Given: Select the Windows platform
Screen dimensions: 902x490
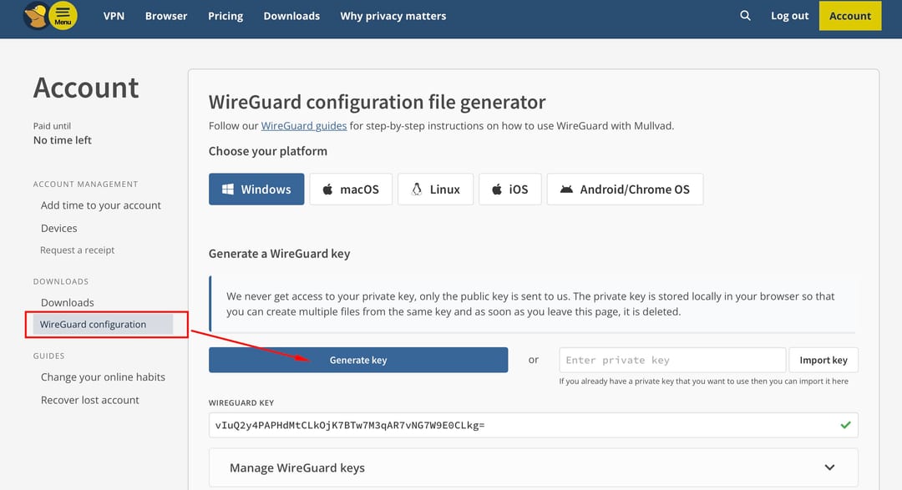Looking at the screenshot, I should coord(256,189).
